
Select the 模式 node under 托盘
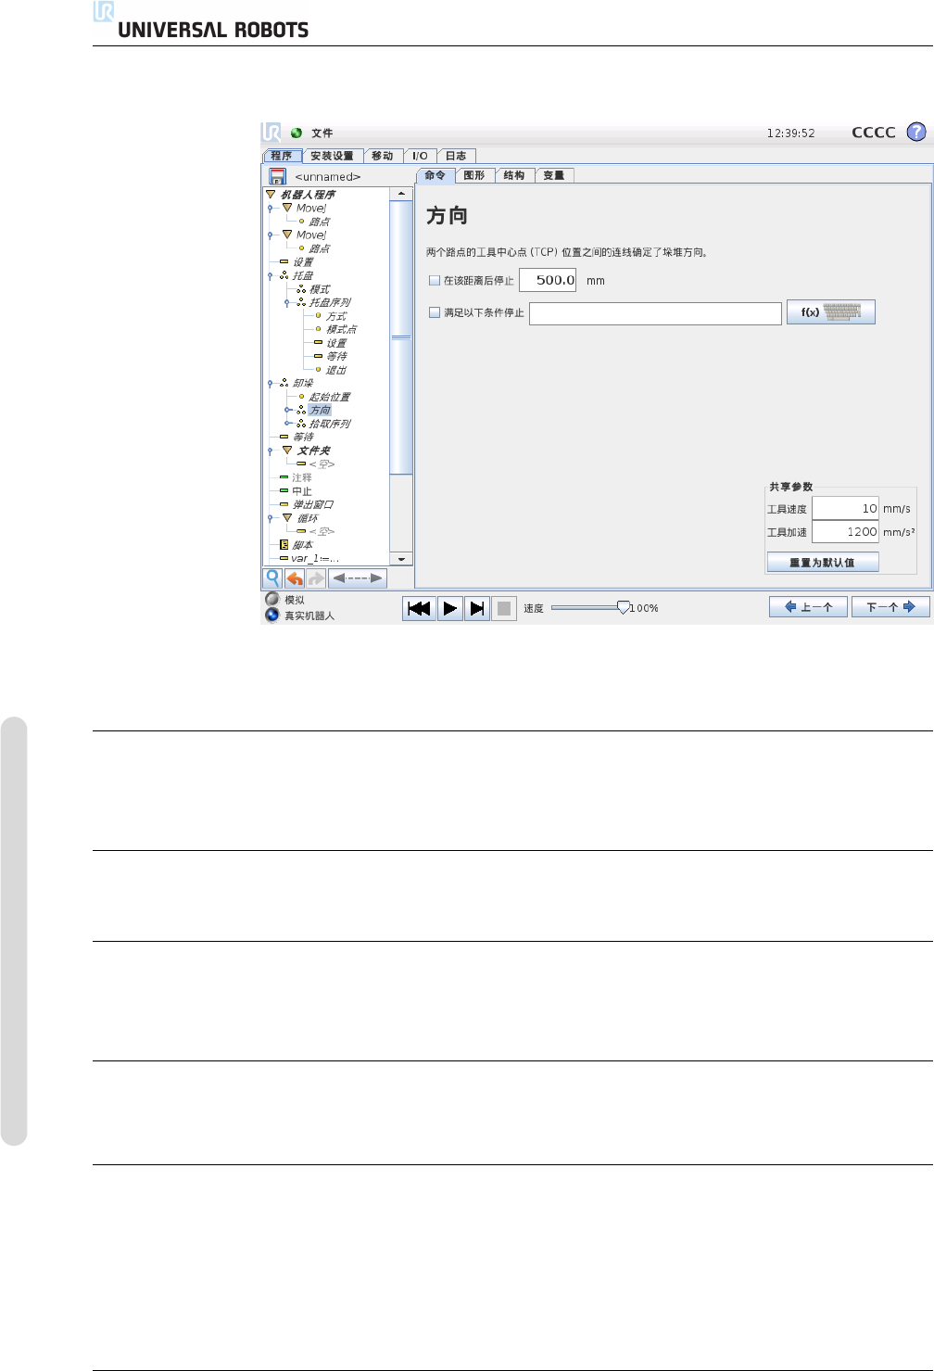(x=319, y=289)
